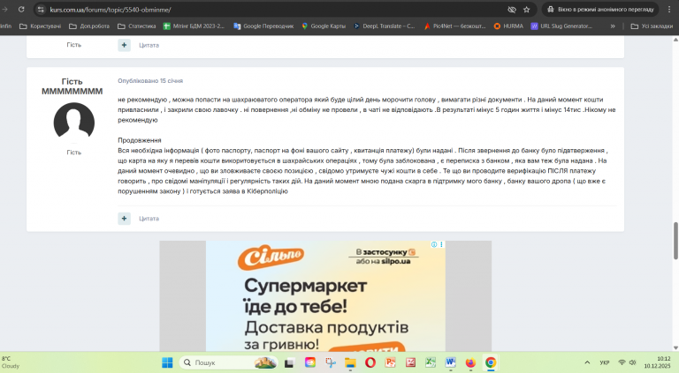679x373 pixels.
Task: Open Google Карты bookmark
Action: [x=324, y=26]
